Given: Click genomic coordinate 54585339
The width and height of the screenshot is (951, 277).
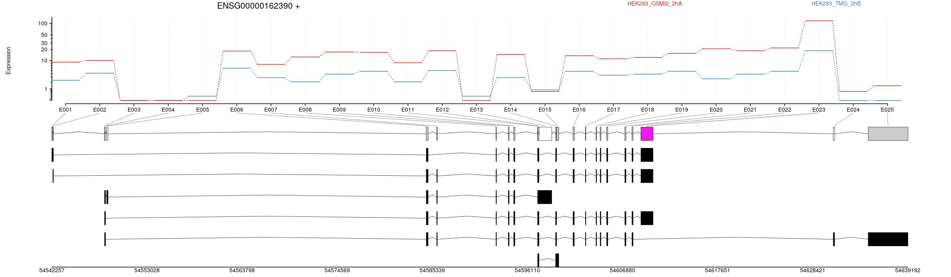Looking at the screenshot, I should (x=432, y=271).
